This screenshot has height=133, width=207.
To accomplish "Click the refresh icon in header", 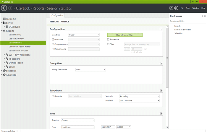I will click(x=176, y=8).
